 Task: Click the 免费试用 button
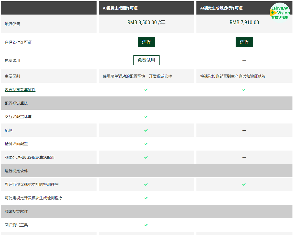click(146, 60)
